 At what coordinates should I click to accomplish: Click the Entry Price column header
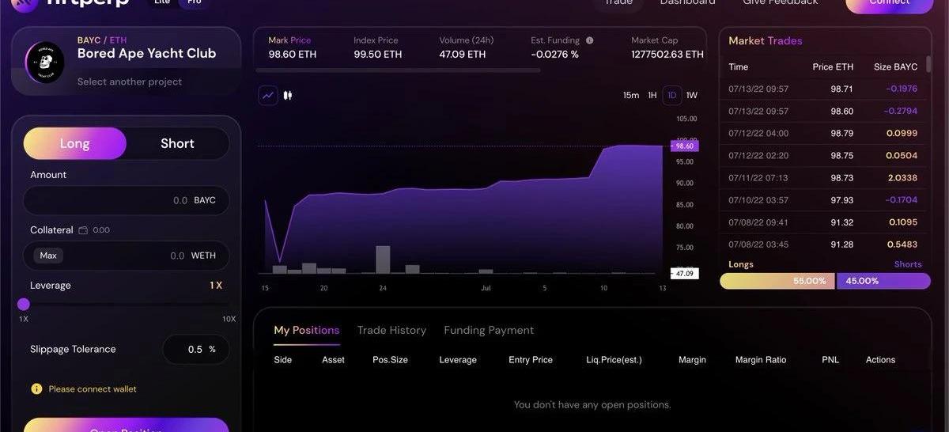(531, 360)
